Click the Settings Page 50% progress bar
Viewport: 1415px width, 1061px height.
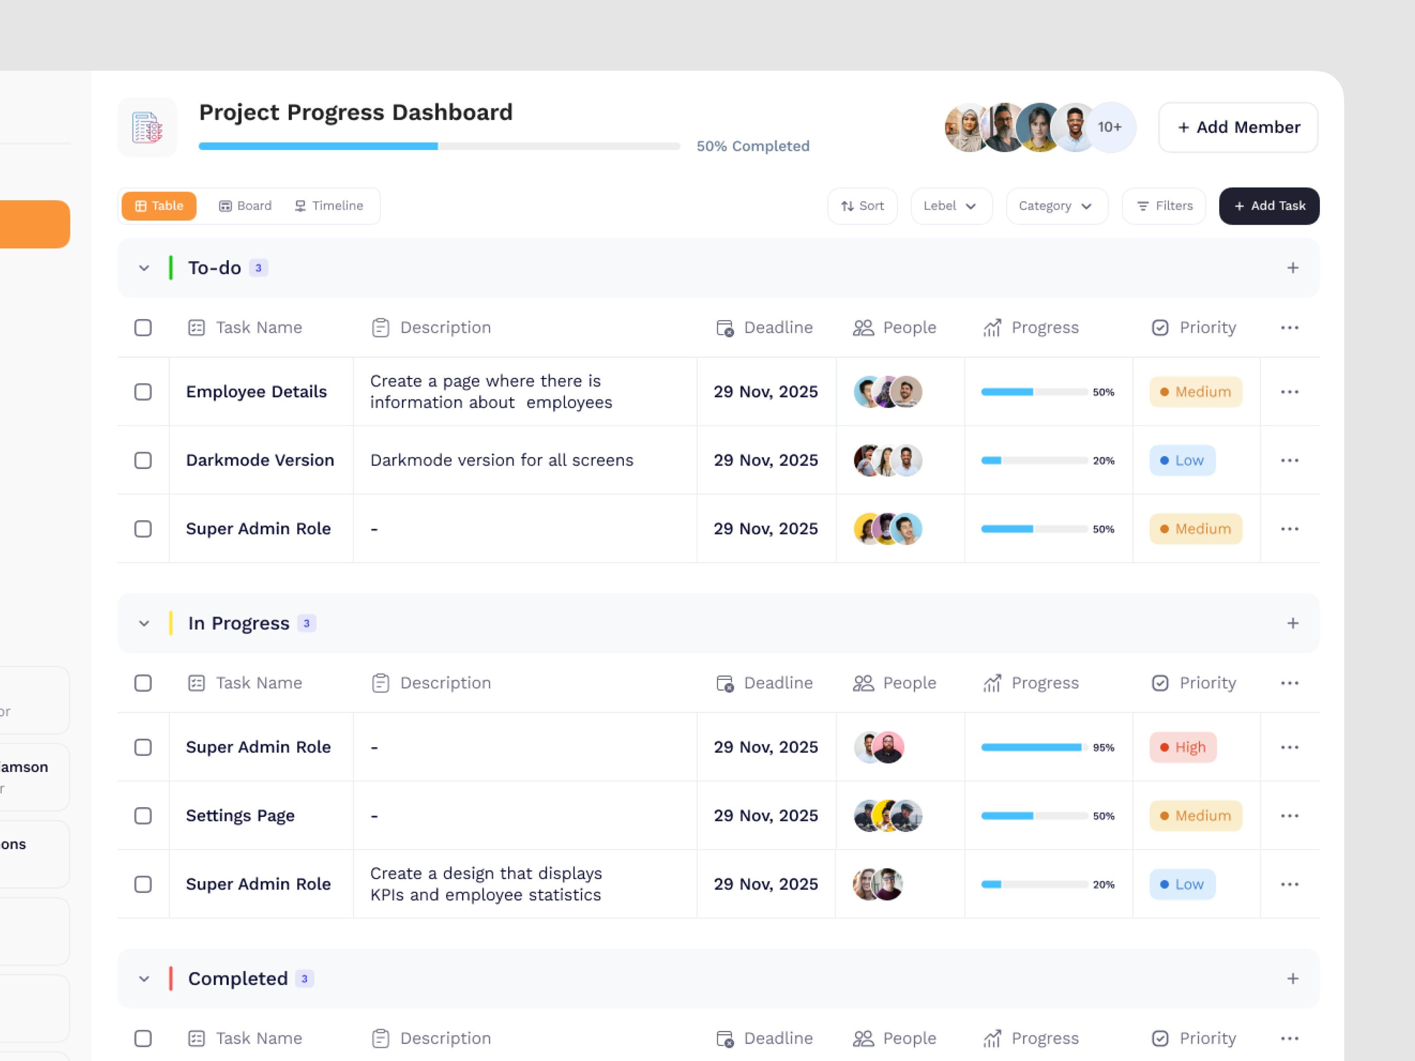(x=1034, y=816)
